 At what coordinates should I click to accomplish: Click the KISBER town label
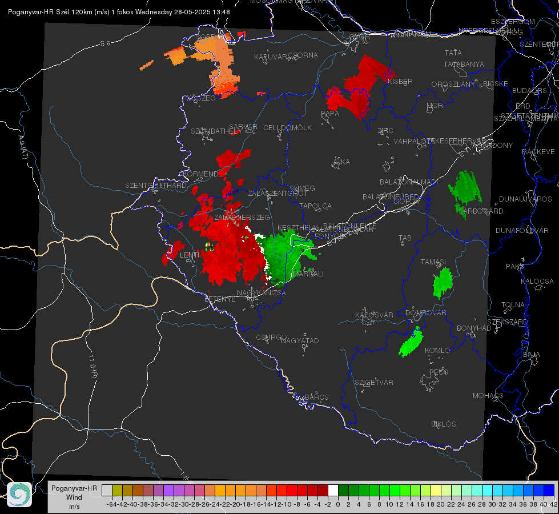400,81
